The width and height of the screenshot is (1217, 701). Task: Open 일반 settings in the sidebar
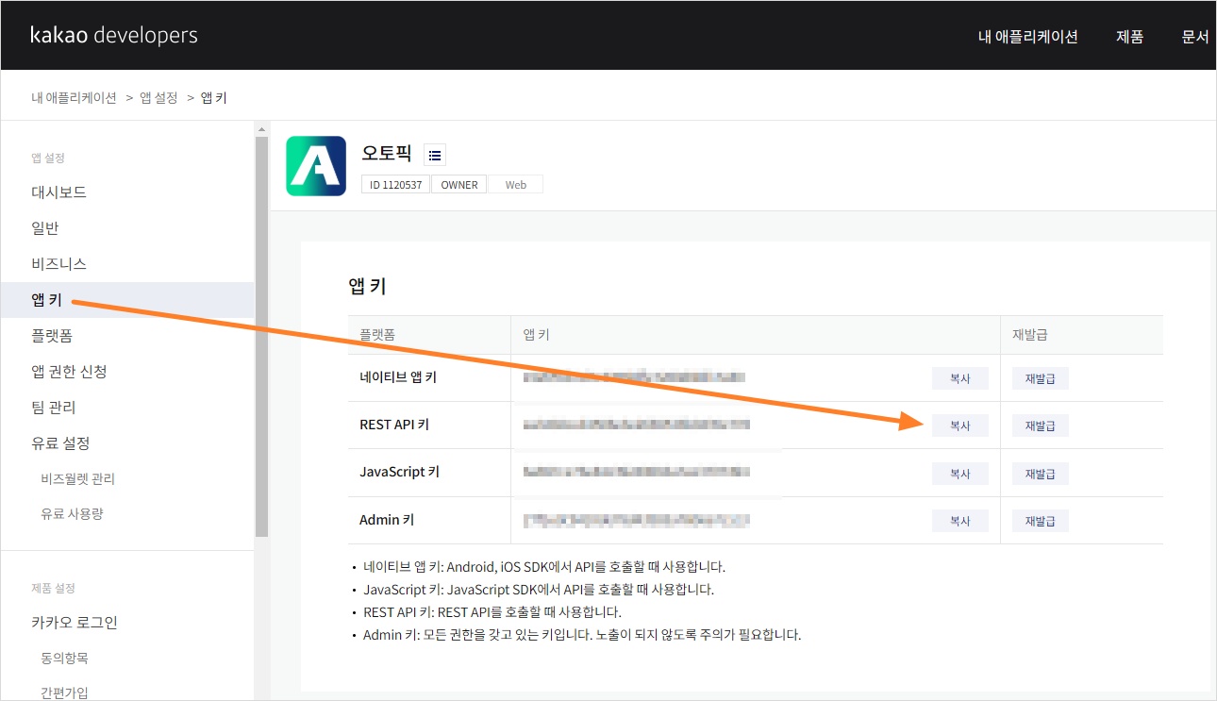pos(45,228)
